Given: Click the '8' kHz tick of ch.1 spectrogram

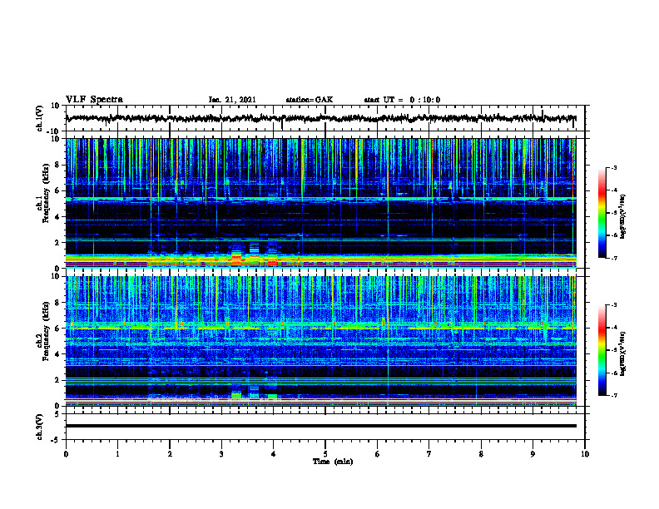Looking at the screenshot, I should (x=57, y=165).
